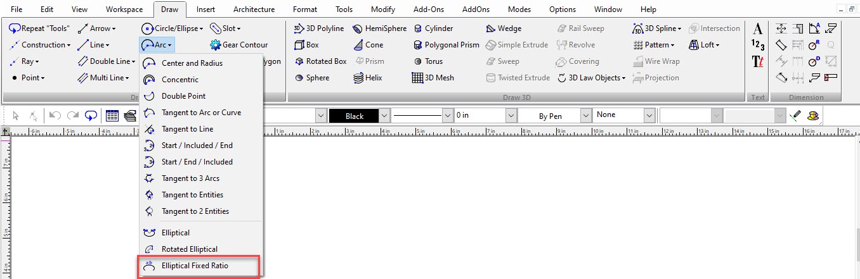Image resolution: width=860 pixels, height=279 pixels.
Task: Select the Wedge tool
Action: (x=504, y=28)
